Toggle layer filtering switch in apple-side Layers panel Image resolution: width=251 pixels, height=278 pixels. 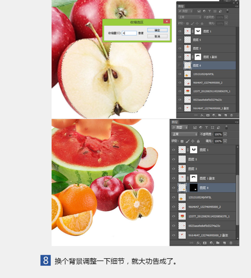(227, 11)
